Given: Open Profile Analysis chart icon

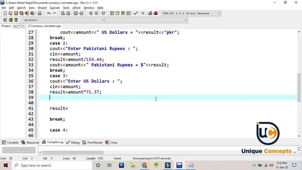Looking at the screenshot, I should pyautogui.click(x=150, y=13).
